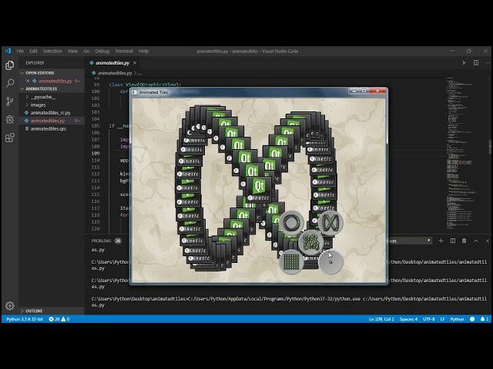Viewport: 493px width, 369px height.
Task: Expand the images folder
Action: pos(38,105)
